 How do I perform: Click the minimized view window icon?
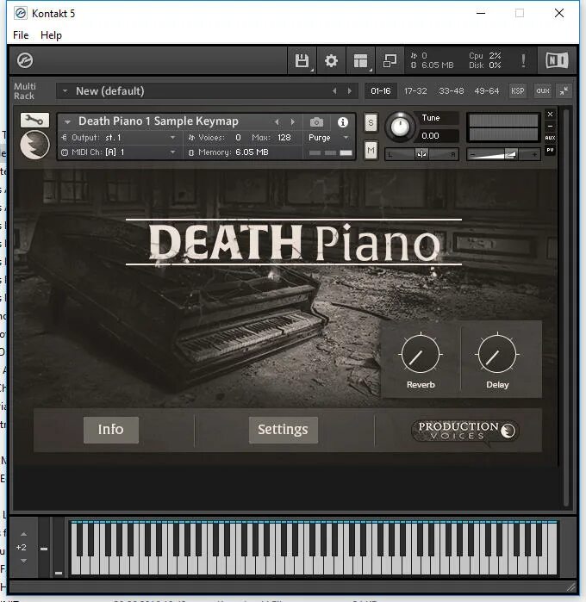click(x=390, y=60)
